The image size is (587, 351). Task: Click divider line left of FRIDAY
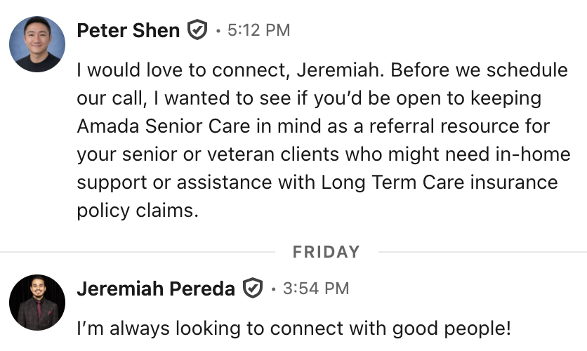[140, 251]
